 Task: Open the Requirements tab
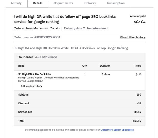(63, 3)
